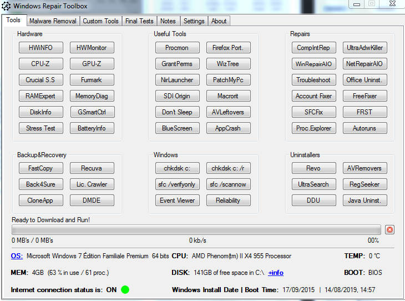The height and width of the screenshot is (301, 405).
Task: Open the Custom Tools tab
Action: tap(100, 21)
